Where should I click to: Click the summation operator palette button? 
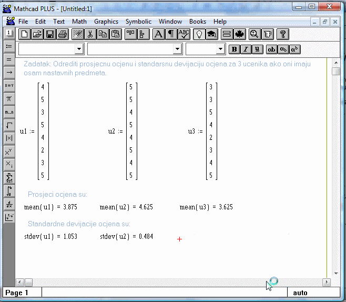[x=9, y=178]
